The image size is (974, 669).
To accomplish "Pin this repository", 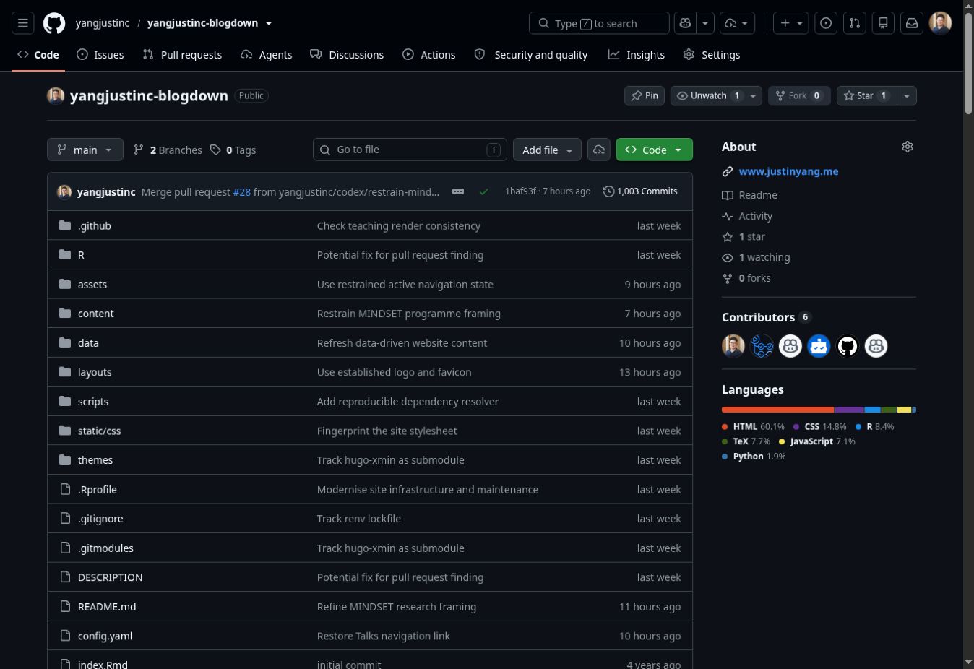I will [645, 95].
